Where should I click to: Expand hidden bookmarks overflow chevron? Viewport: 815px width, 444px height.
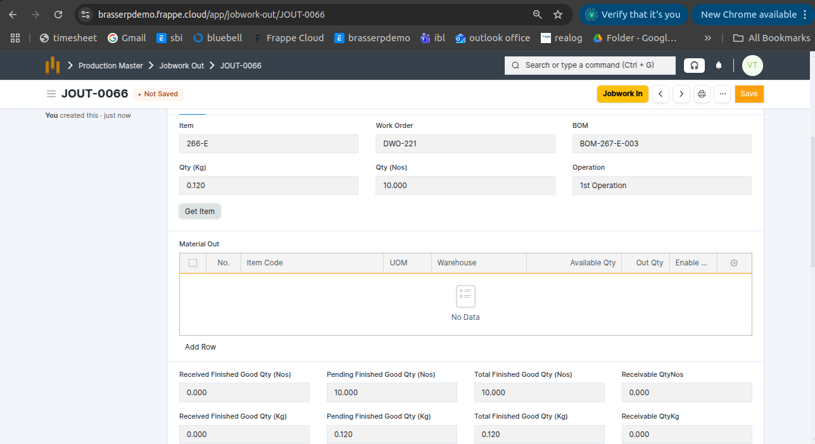[x=707, y=38]
